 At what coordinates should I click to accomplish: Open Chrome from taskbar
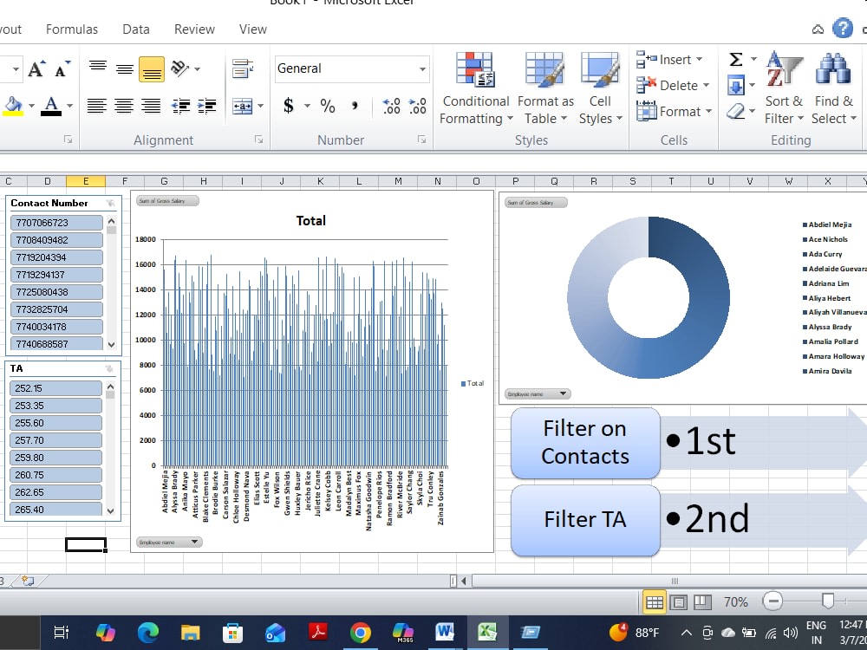[360, 633]
